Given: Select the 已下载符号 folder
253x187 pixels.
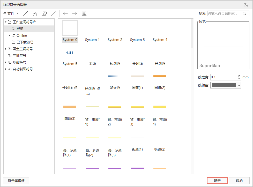Looking at the screenshot, I should coord(25,42).
